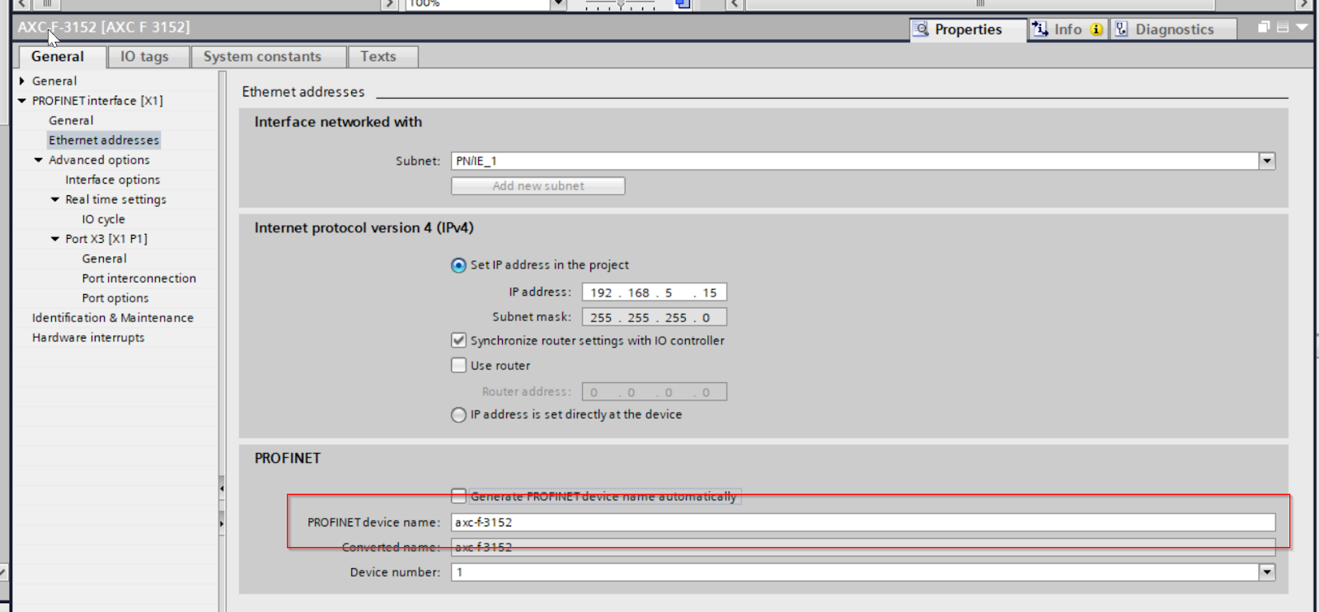Screen dimensions: 1319x612
Task: Click the float inspector window icon
Action: coord(1264,27)
